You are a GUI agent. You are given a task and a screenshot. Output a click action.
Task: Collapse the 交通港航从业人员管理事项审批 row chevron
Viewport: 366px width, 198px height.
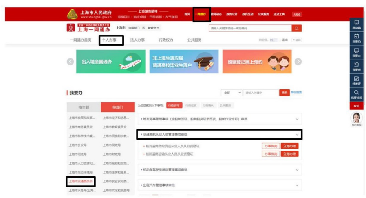click(297, 135)
